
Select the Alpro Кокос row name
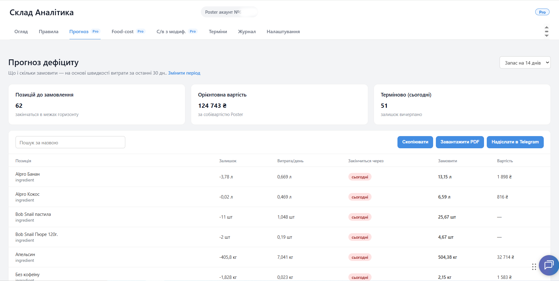tap(27, 194)
